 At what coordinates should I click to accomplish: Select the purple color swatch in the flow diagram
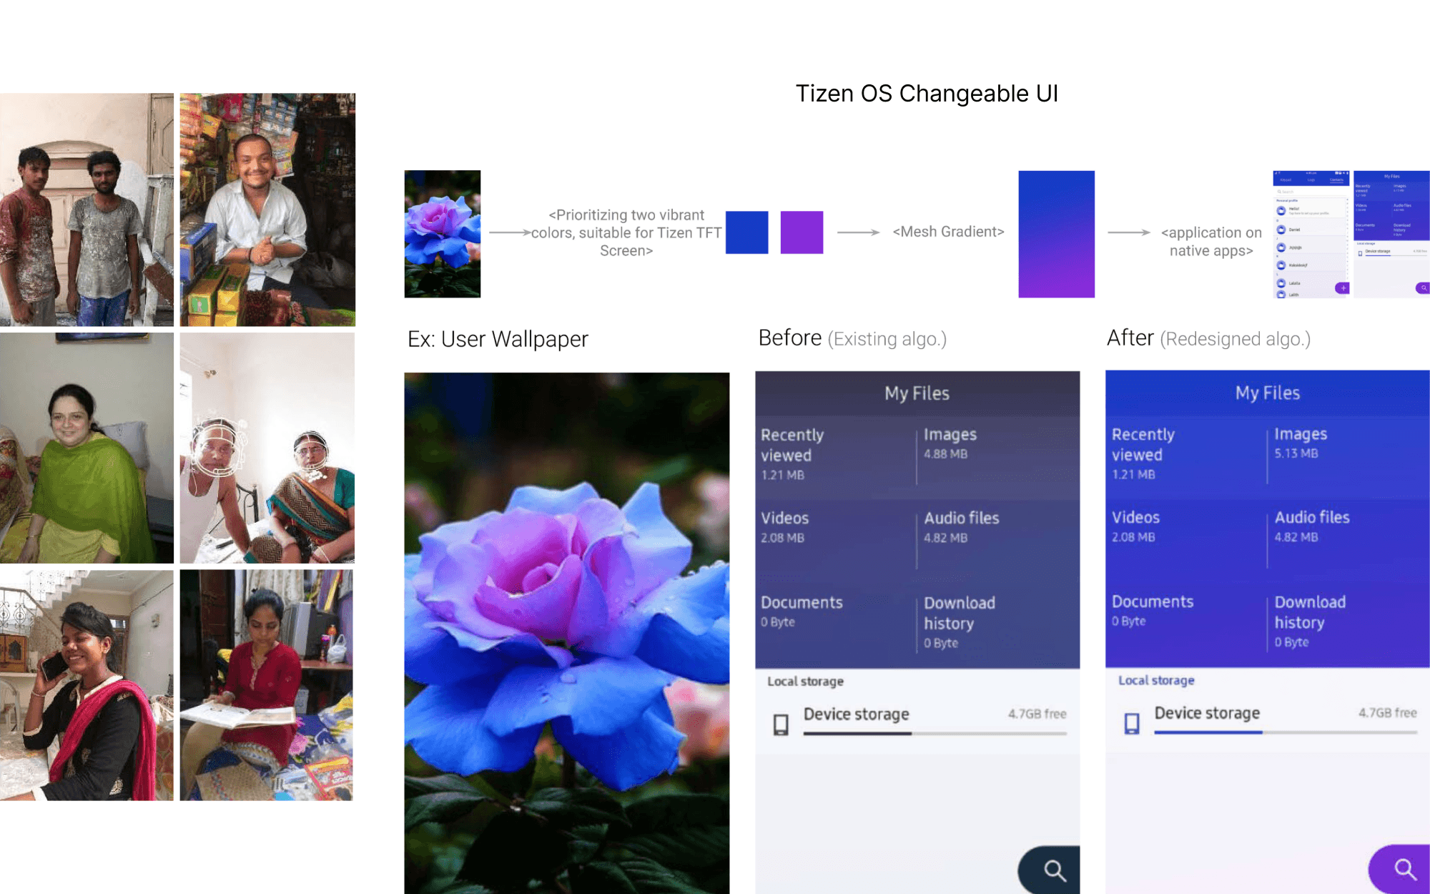801,232
